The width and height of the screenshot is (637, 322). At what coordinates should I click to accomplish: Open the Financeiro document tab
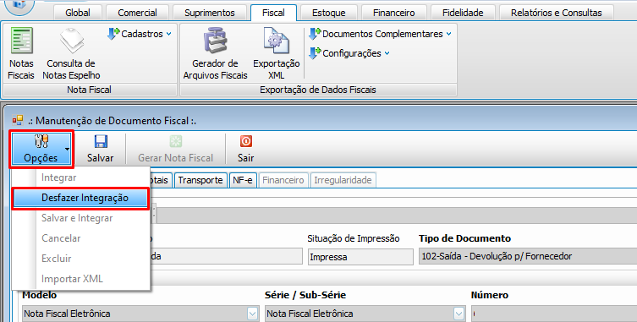(x=283, y=180)
